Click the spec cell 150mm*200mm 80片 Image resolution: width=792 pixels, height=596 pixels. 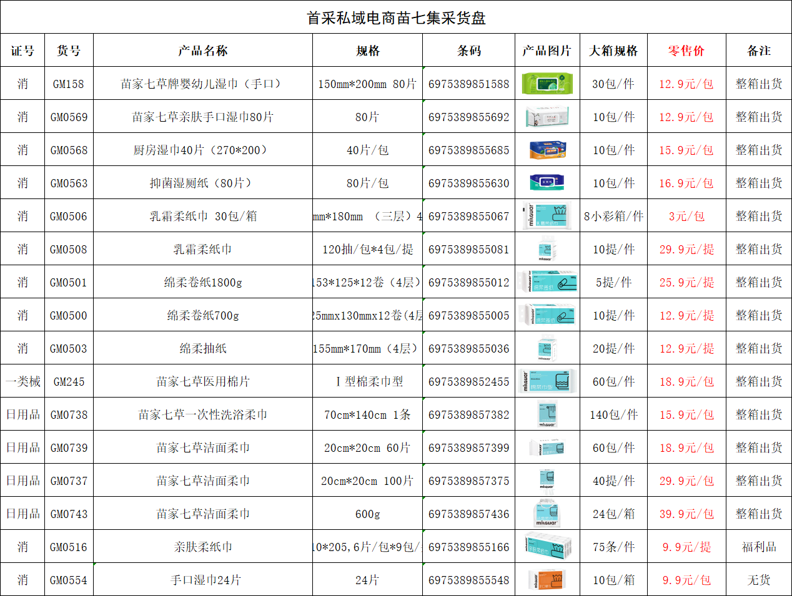[367, 84]
